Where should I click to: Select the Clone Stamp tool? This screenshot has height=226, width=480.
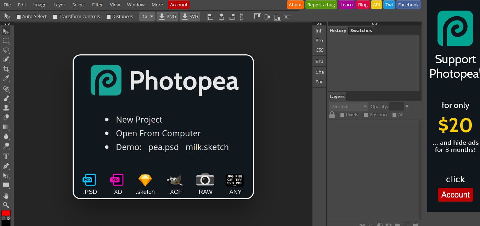click(6, 108)
